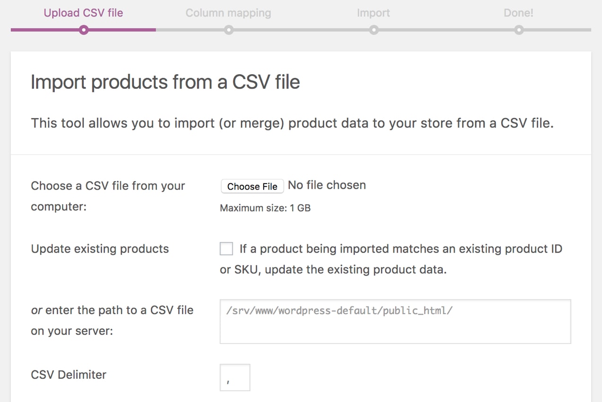
Task: Select the Upload CSV file tab label
Action: 83,13
